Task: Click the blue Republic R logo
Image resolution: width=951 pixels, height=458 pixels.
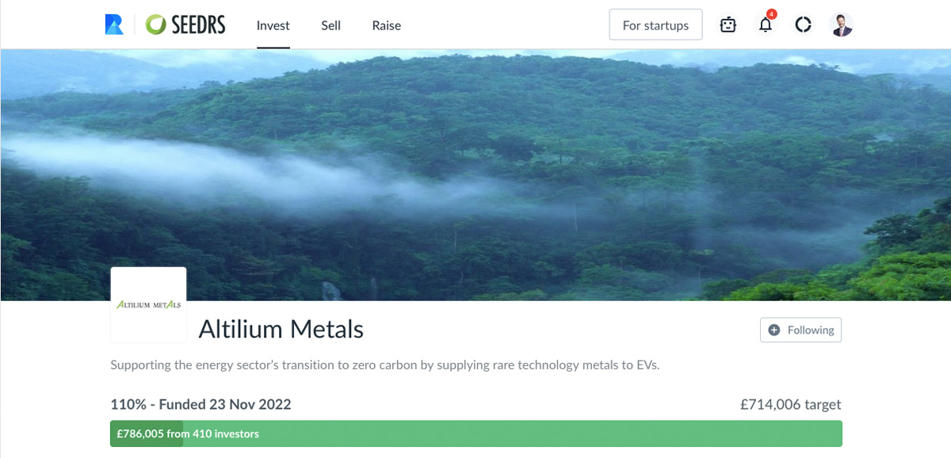Action: coord(114,25)
